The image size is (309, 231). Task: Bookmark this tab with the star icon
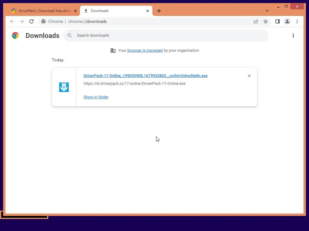(266, 21)
